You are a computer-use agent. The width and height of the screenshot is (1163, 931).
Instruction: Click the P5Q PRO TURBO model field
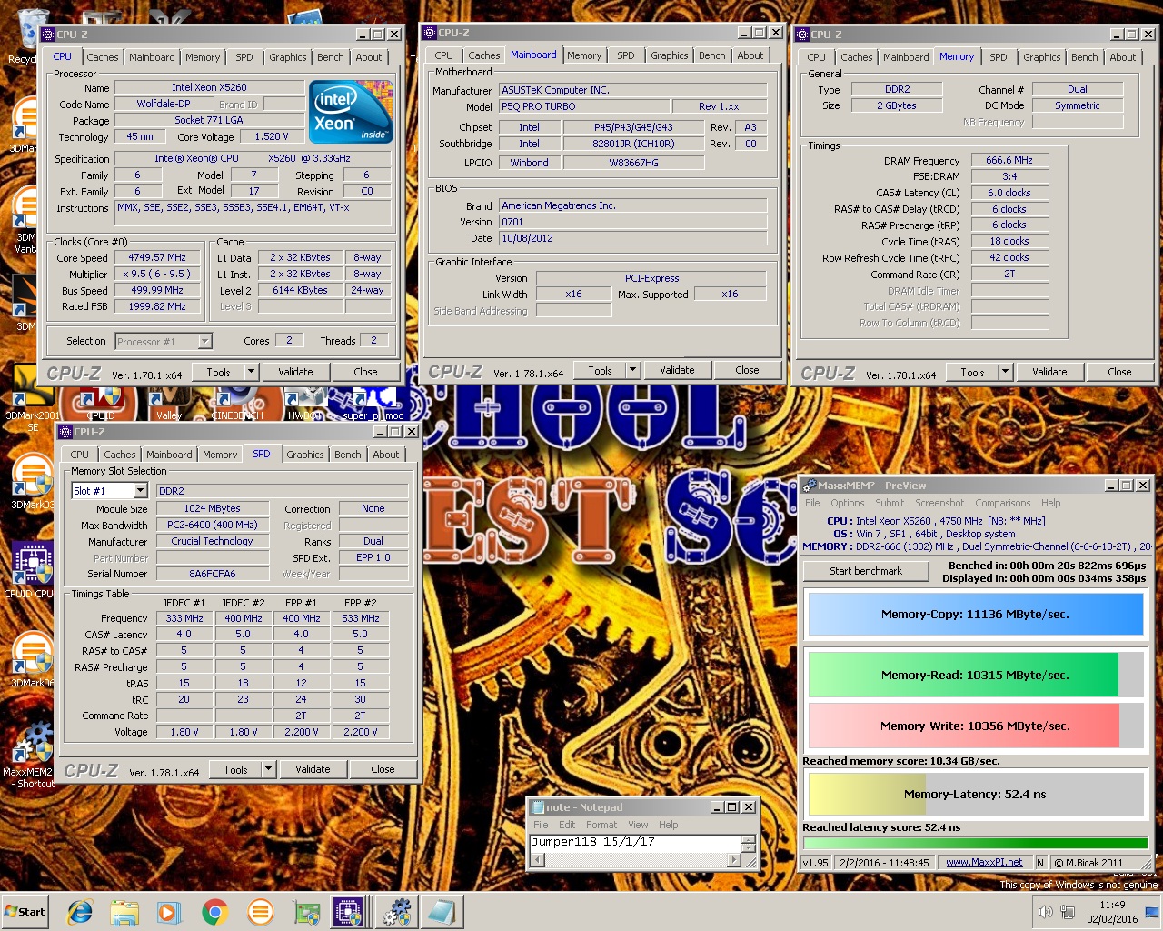coord(584,106)
